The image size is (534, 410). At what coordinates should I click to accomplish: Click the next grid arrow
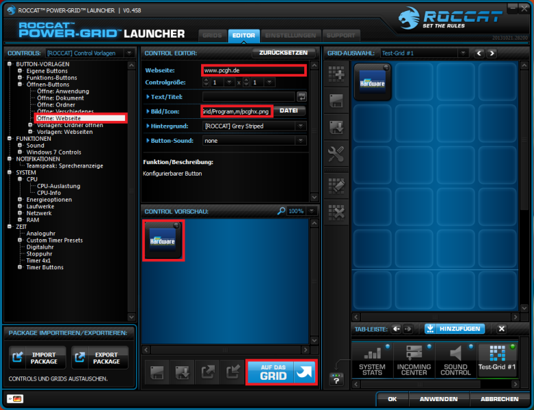492,53
